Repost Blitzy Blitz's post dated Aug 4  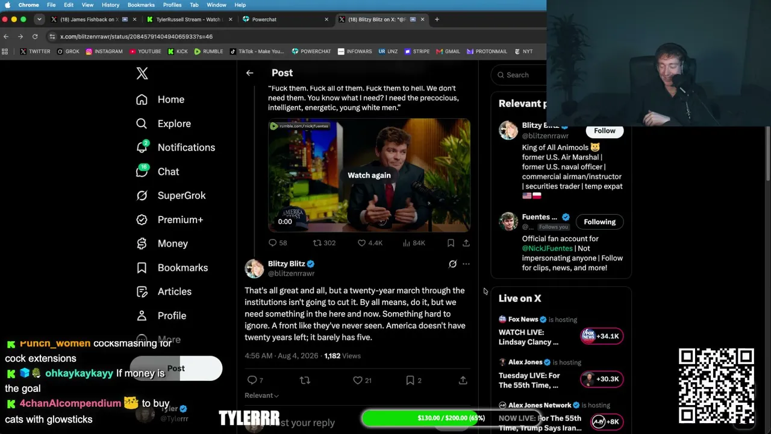pos(305,380)
